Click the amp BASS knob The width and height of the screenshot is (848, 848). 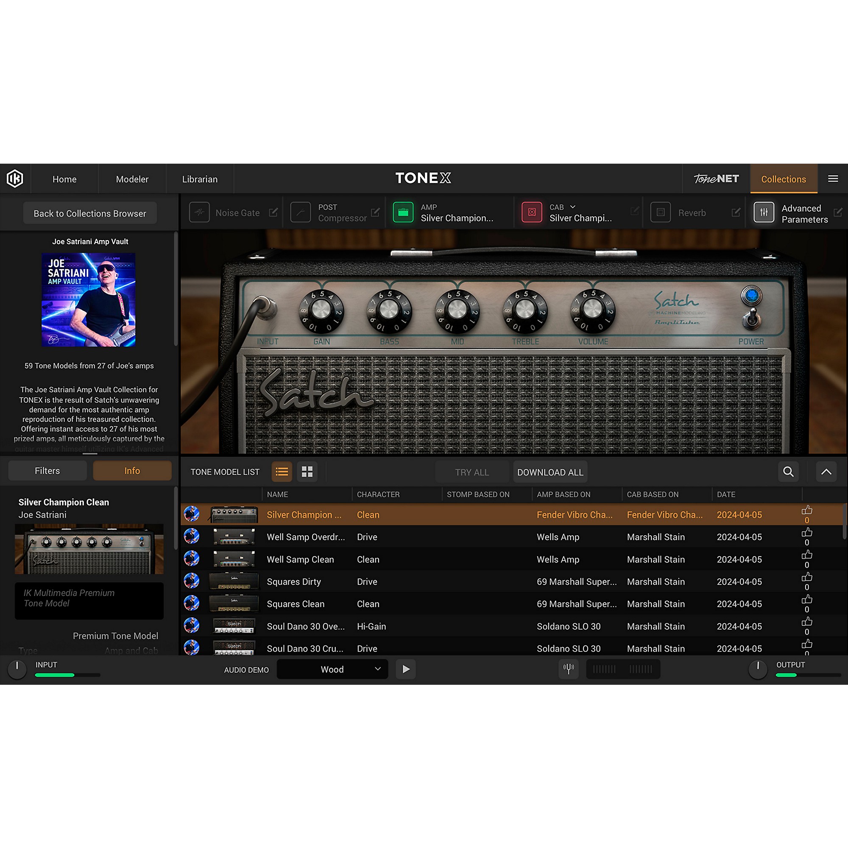389,311
